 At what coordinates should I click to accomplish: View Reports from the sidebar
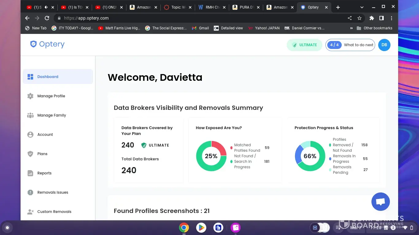click(x=58, y=173)
